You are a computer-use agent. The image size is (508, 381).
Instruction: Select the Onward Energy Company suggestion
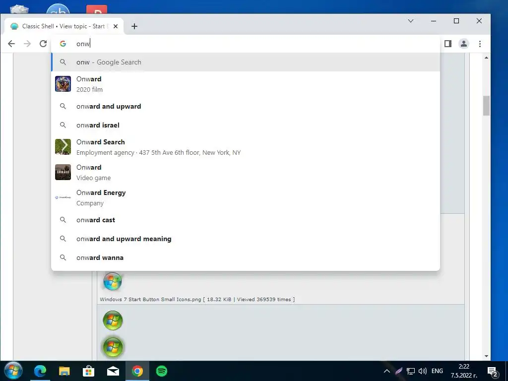pos(246,197)
